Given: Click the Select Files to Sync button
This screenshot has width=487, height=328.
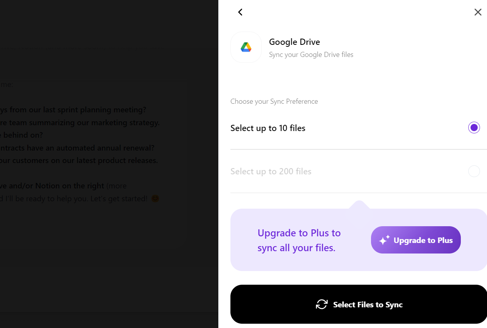Looking at the screenshot, I should (359, 304).
